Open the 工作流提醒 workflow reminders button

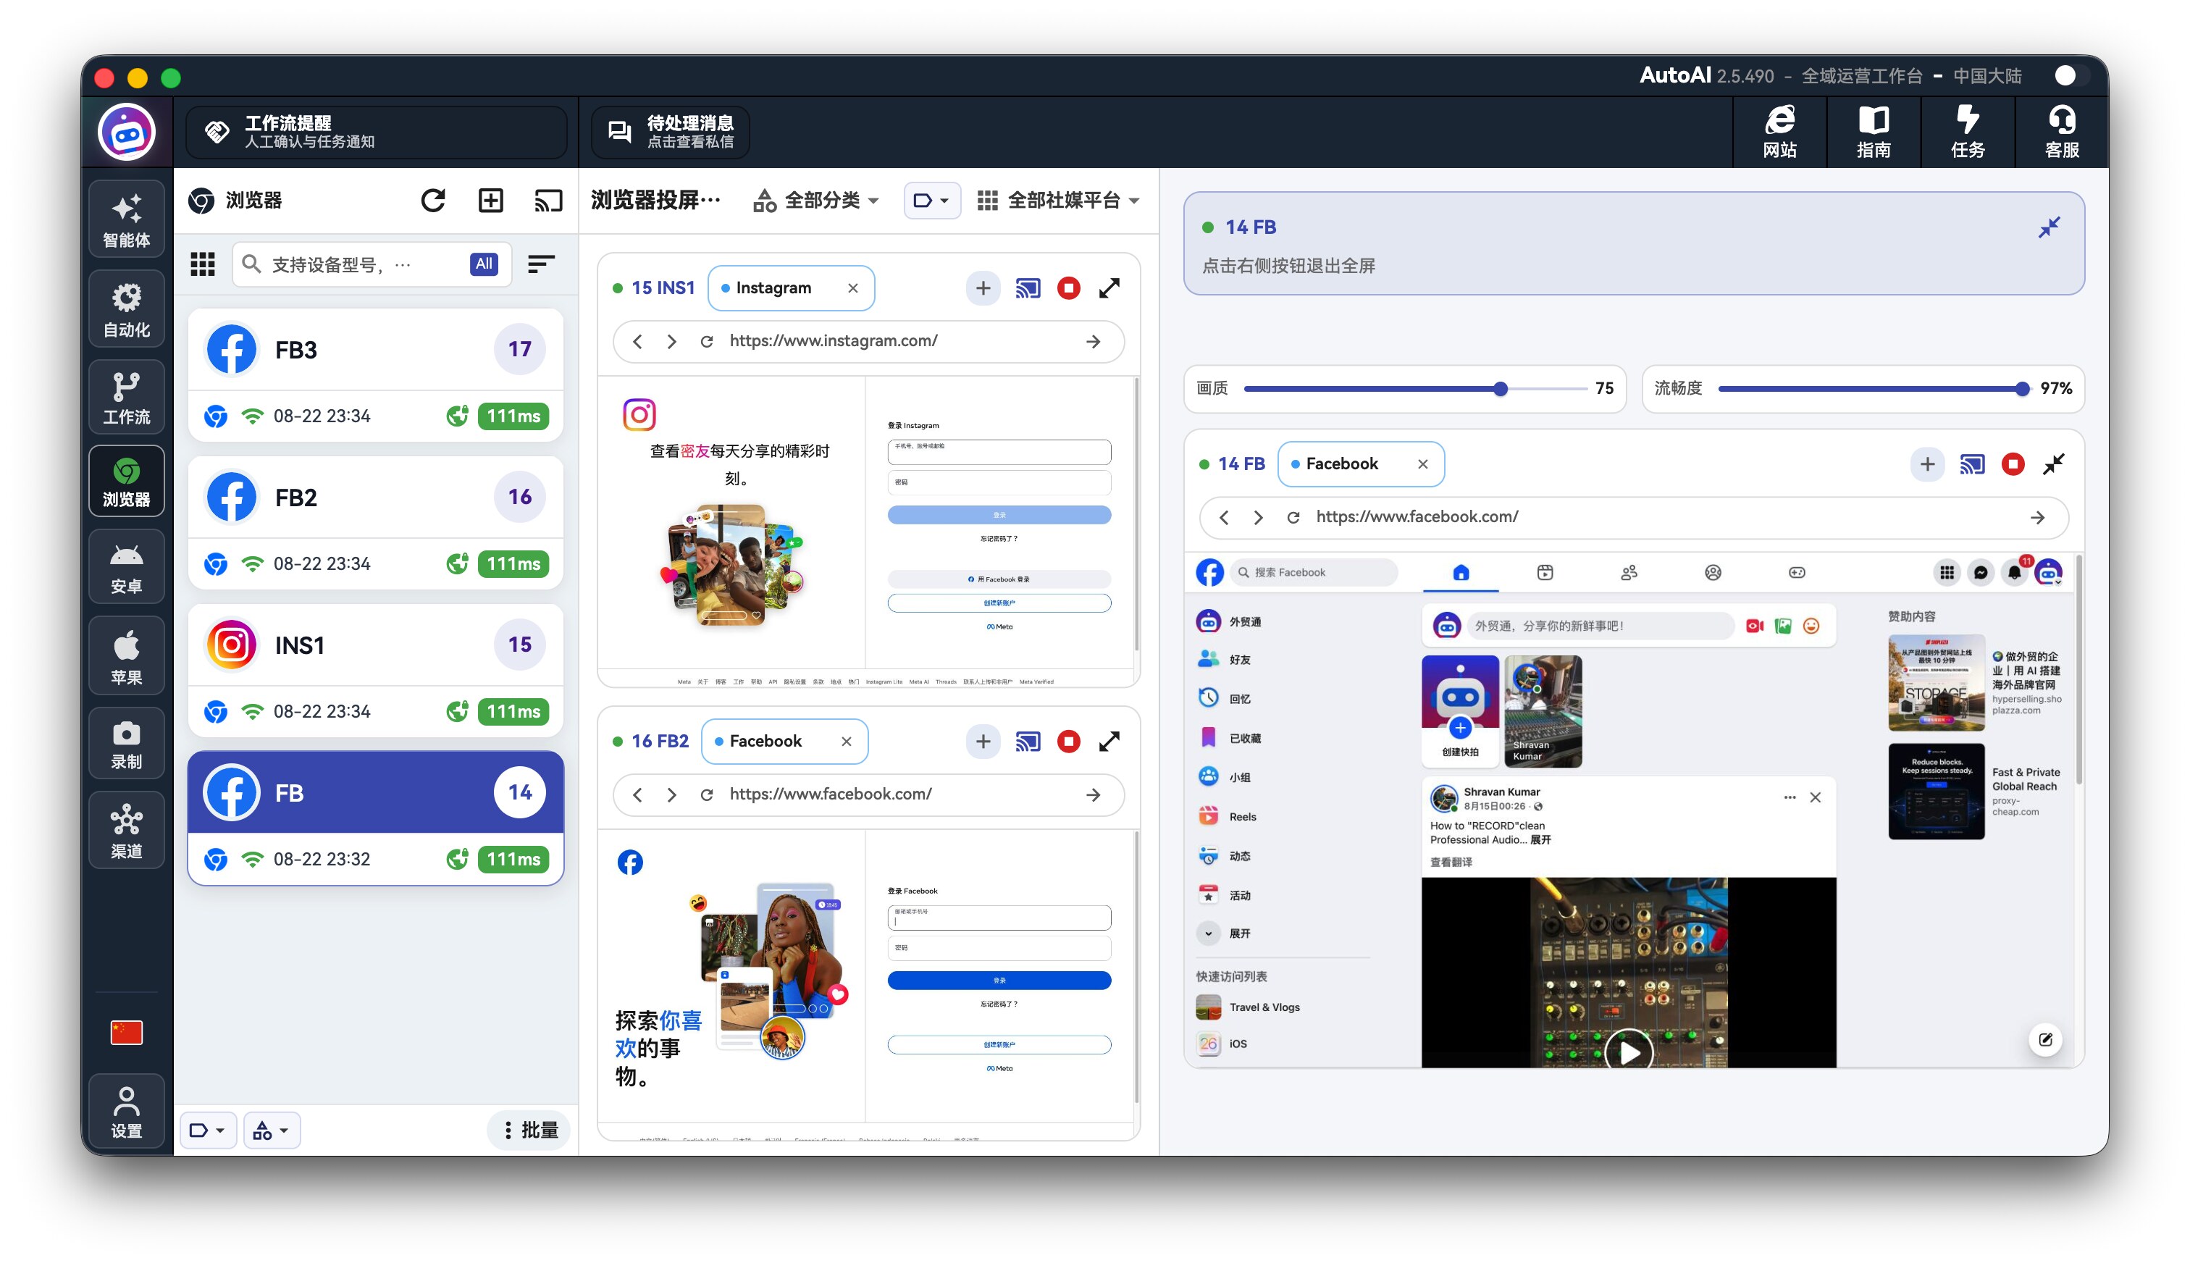point(377,132)
